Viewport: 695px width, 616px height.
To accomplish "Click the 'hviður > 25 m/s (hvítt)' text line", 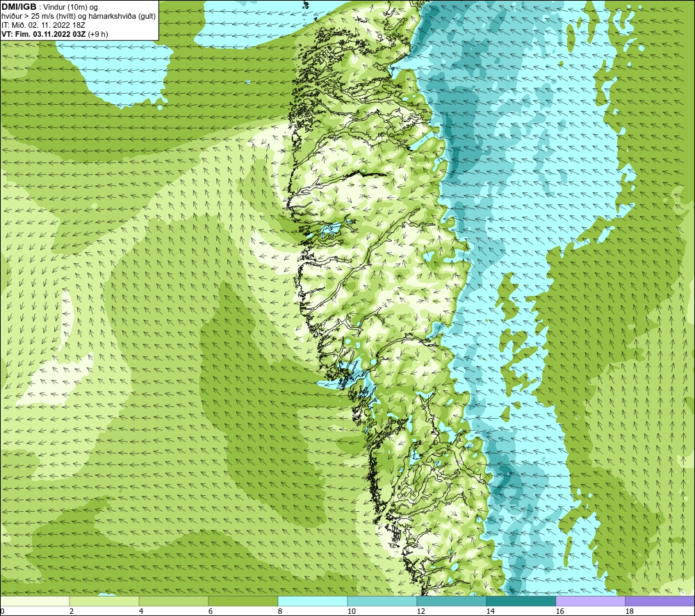I will tap(38, 17).
